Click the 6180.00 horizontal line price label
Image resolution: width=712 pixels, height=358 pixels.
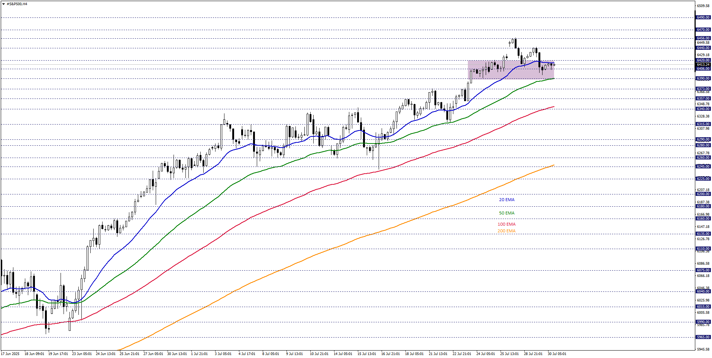click(x=703, y=206)
